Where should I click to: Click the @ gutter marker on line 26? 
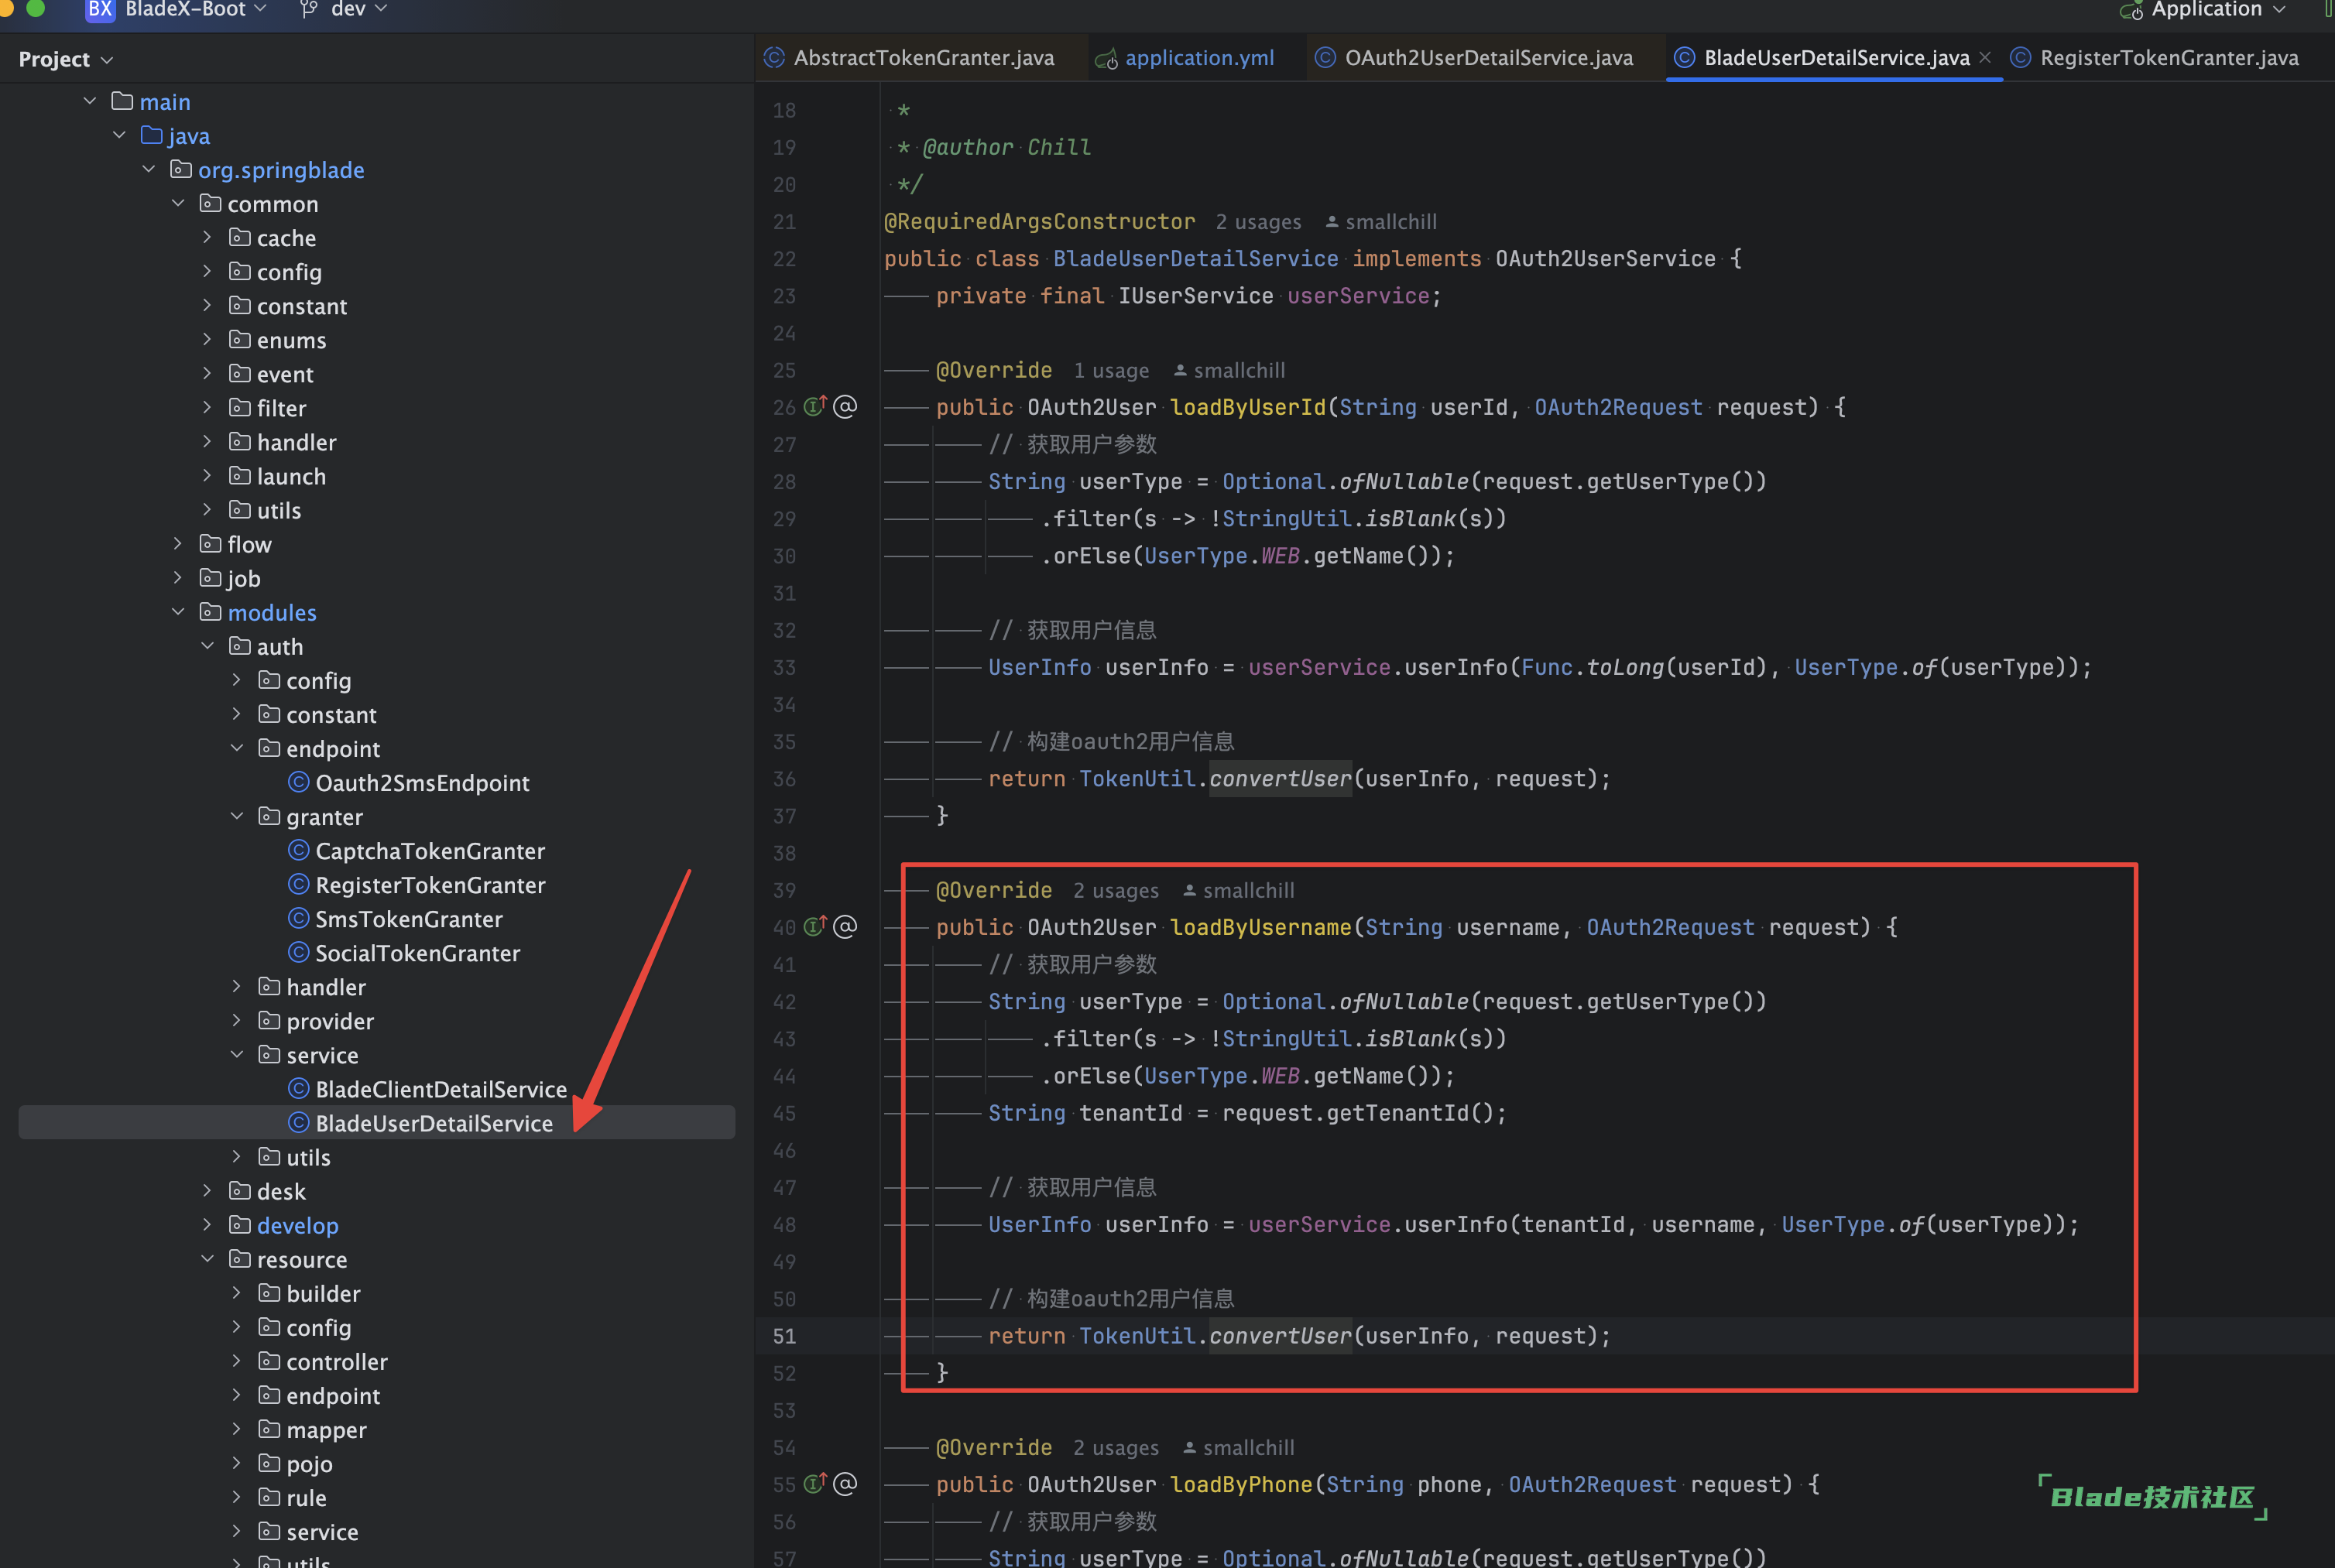(x=845, y=406)
